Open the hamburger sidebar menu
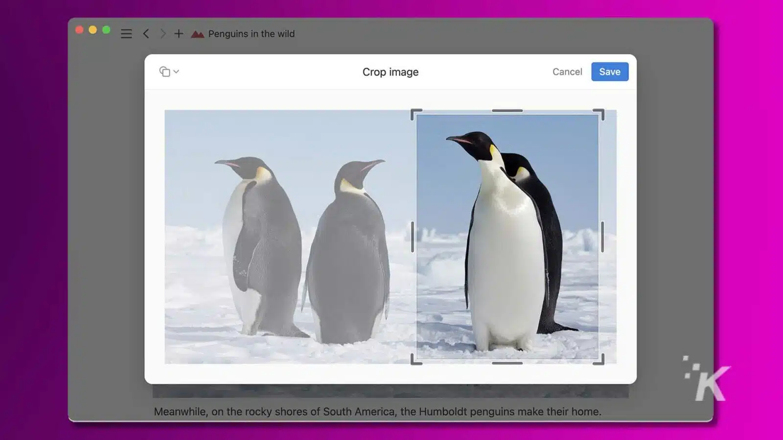 tap(126, 33)
